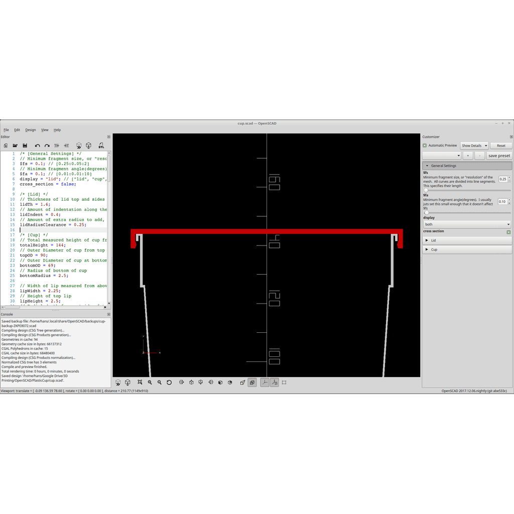Toggle Show Edges icon in viewport toolbar
Screen dimensions: 514x514
[284, 382]
